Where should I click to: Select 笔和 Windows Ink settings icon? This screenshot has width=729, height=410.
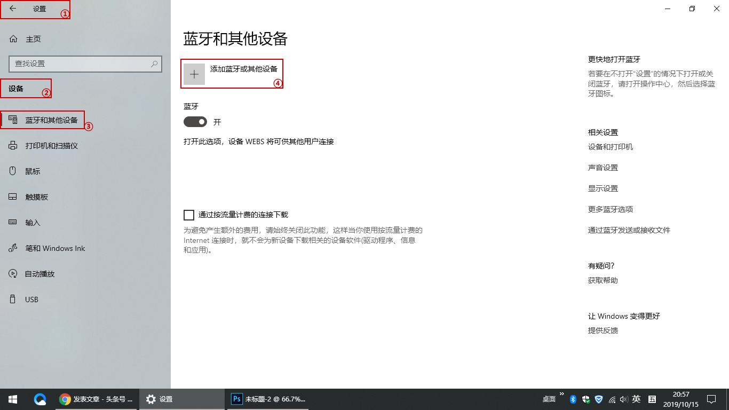click(13, 248)
